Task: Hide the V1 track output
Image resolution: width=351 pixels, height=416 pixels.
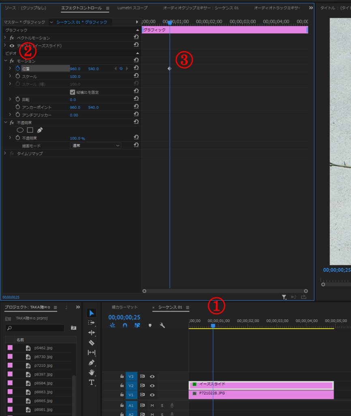Action: [152, 395]
